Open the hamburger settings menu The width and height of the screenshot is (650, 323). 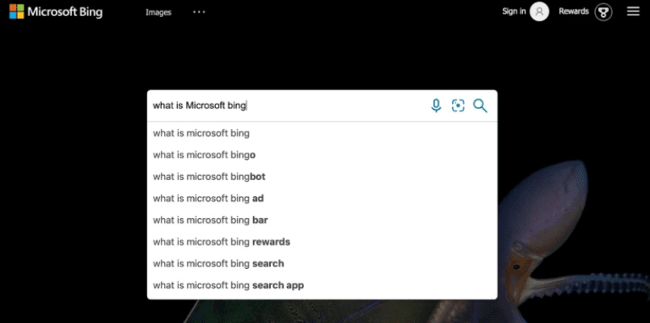633,11
